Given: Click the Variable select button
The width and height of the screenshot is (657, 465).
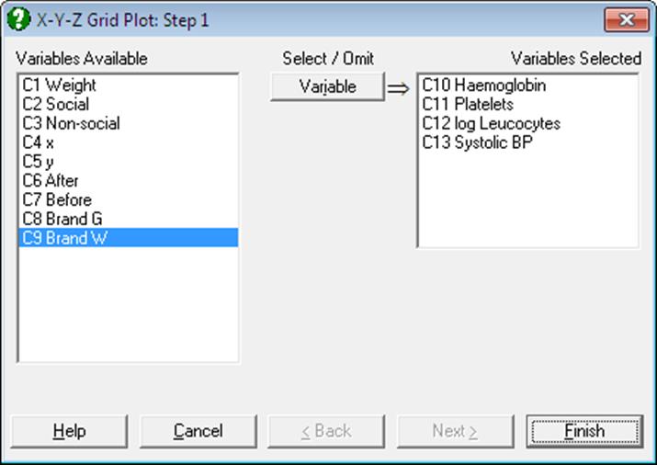Looking at the screenshot, I should tap(328, 86).
